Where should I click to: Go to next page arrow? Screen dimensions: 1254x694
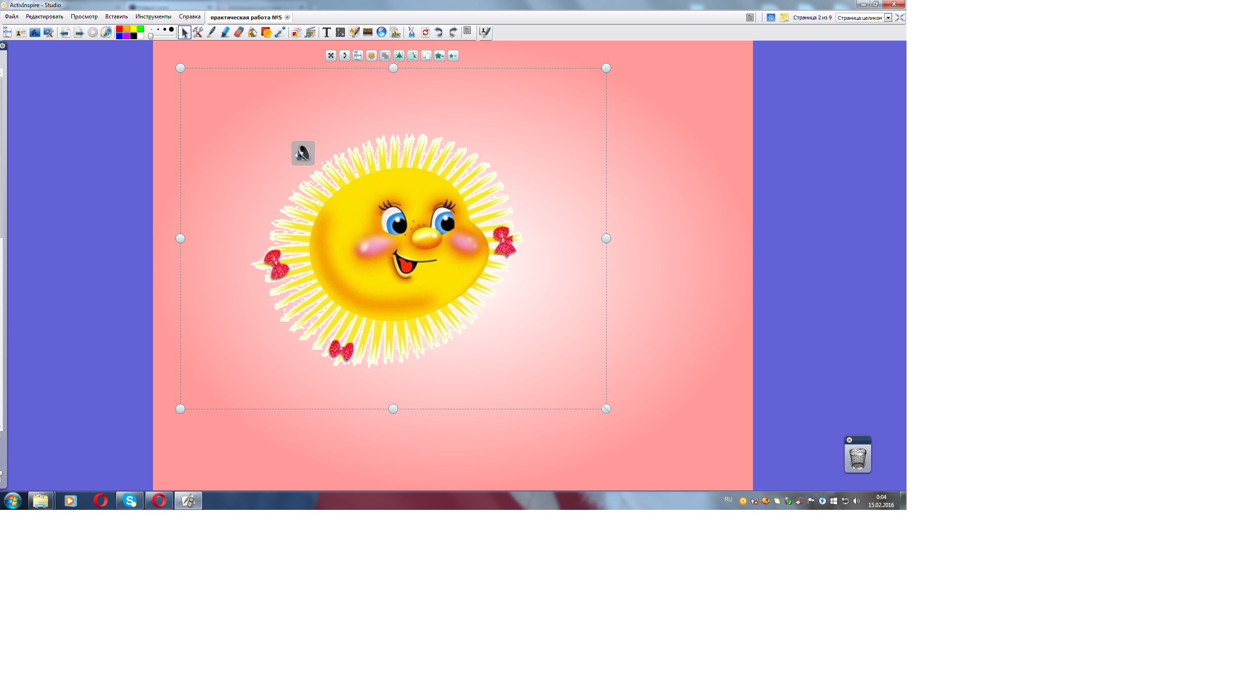(x=79, y=32)
